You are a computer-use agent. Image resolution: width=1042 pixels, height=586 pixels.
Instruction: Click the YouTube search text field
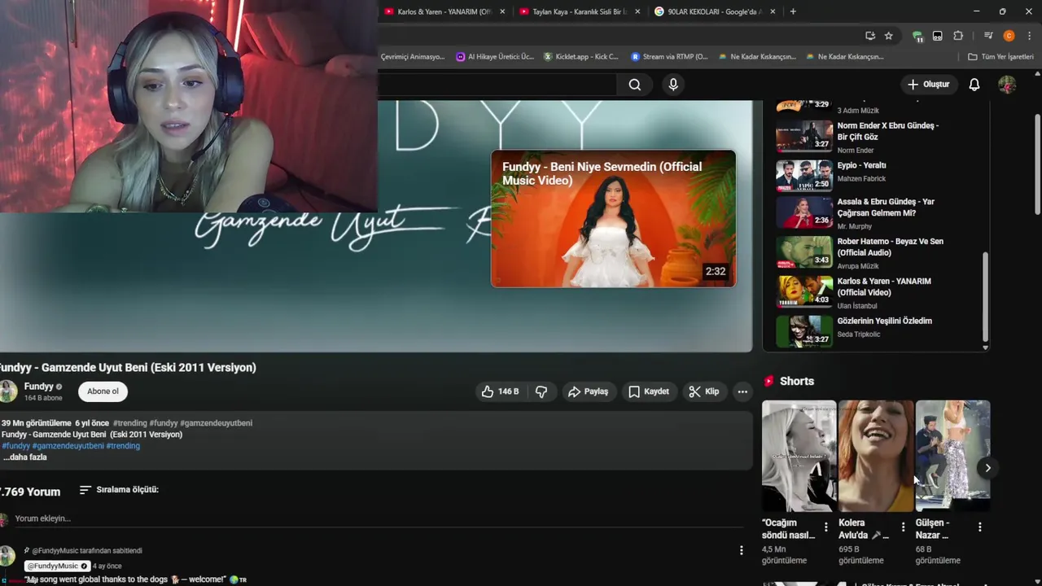[497, 85]
